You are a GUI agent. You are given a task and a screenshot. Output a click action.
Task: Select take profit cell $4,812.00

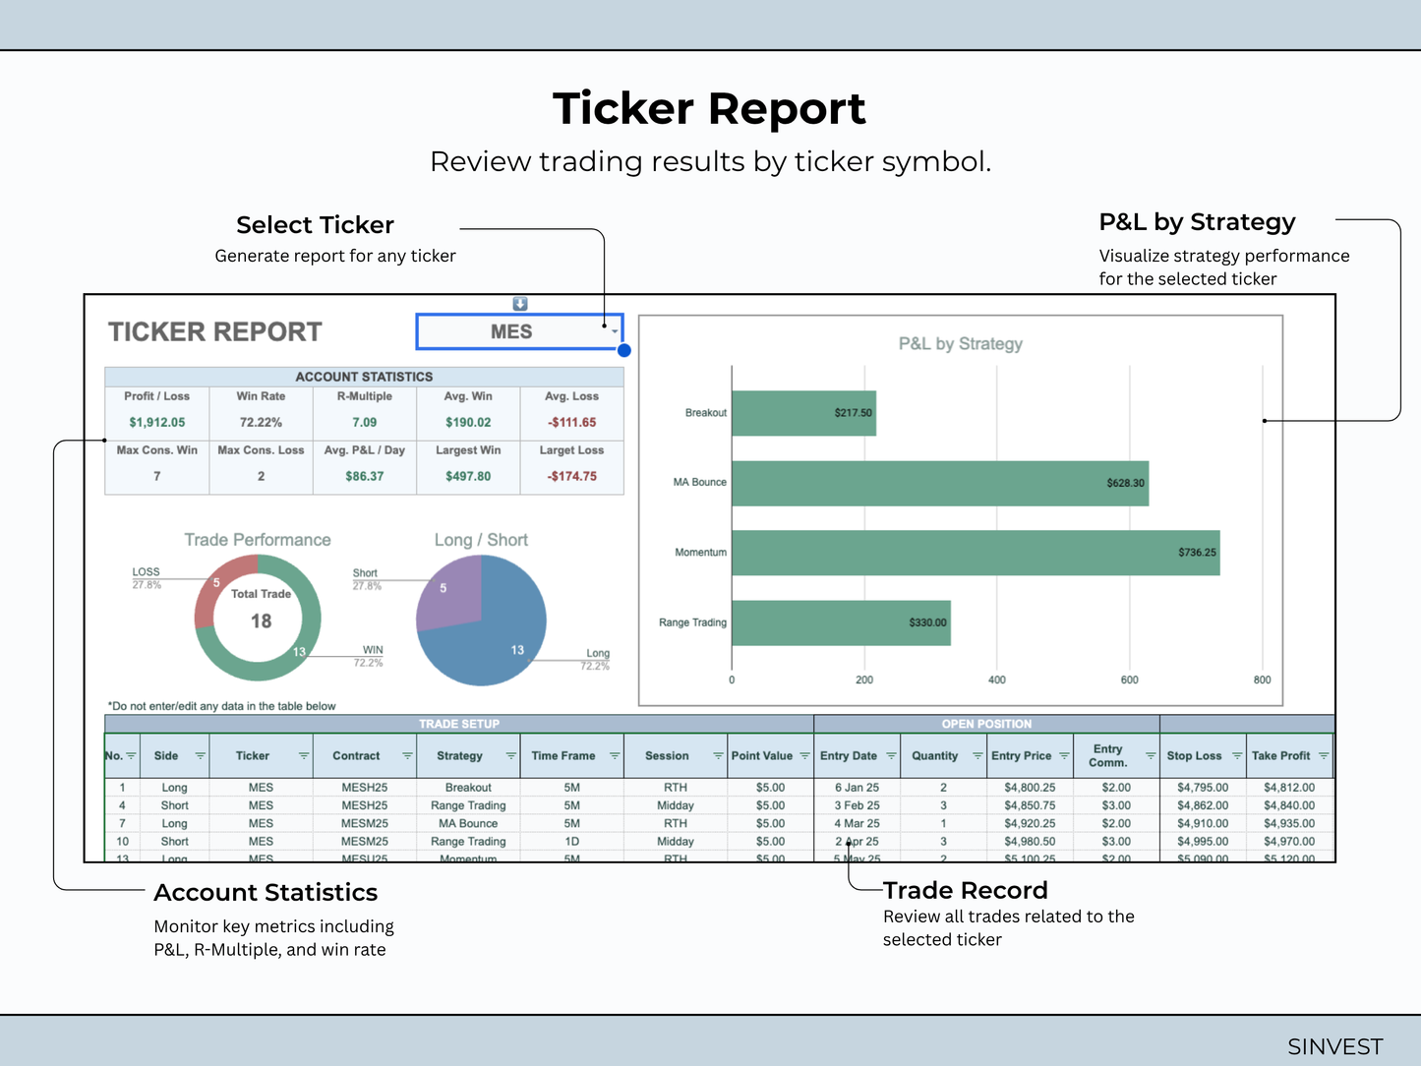1289,788
